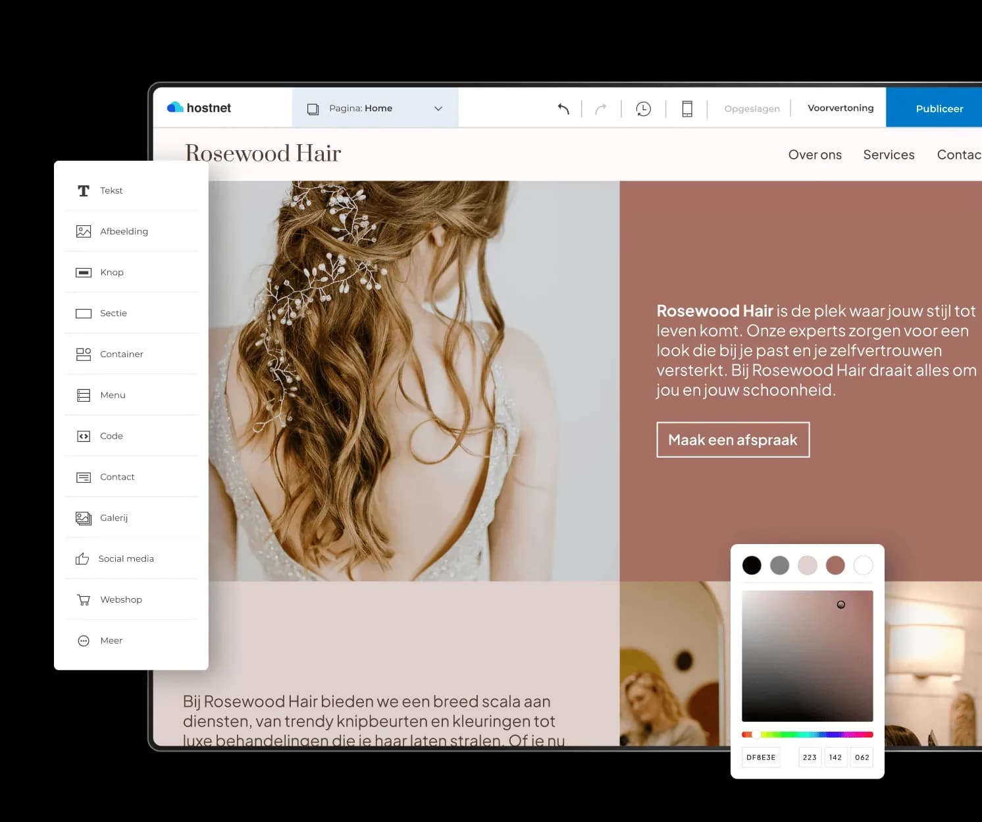This screenshot has height=822, width=982.
Task: Open the Contact site navigation item
Action: [959, 155]
